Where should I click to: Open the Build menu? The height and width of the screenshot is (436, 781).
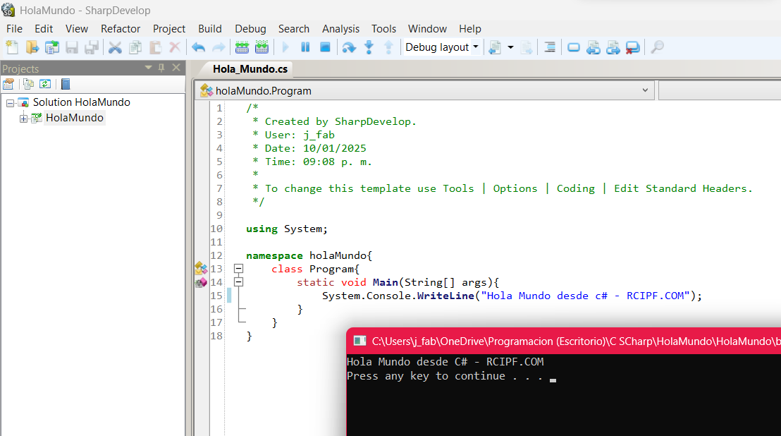pyautogui.click(x=209, y=29)
